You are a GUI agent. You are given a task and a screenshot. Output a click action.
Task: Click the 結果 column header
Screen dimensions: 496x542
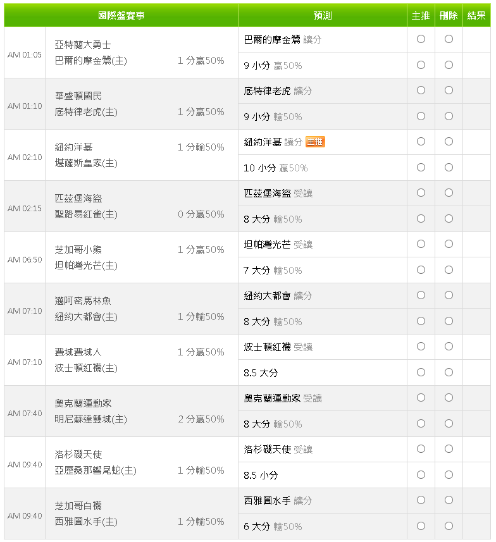point(476,15)
